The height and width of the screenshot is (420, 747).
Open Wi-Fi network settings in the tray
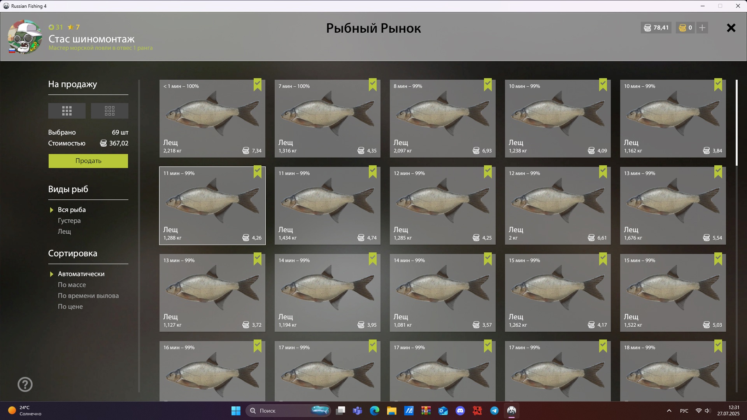point(699,411)
